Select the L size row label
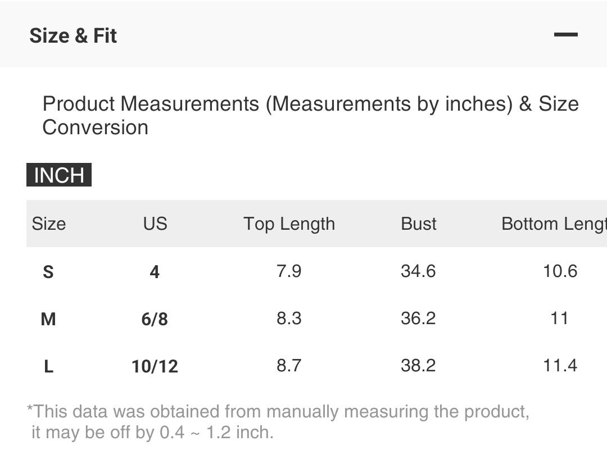 [49, 366]
